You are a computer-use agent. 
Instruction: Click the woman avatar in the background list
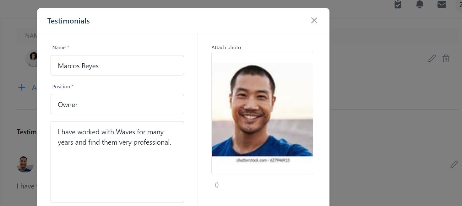click(x=31, y=59)
